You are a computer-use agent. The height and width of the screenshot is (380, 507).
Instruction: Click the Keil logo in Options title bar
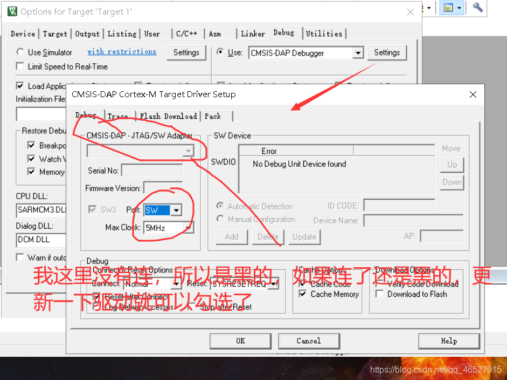click(x=12, y=11)
